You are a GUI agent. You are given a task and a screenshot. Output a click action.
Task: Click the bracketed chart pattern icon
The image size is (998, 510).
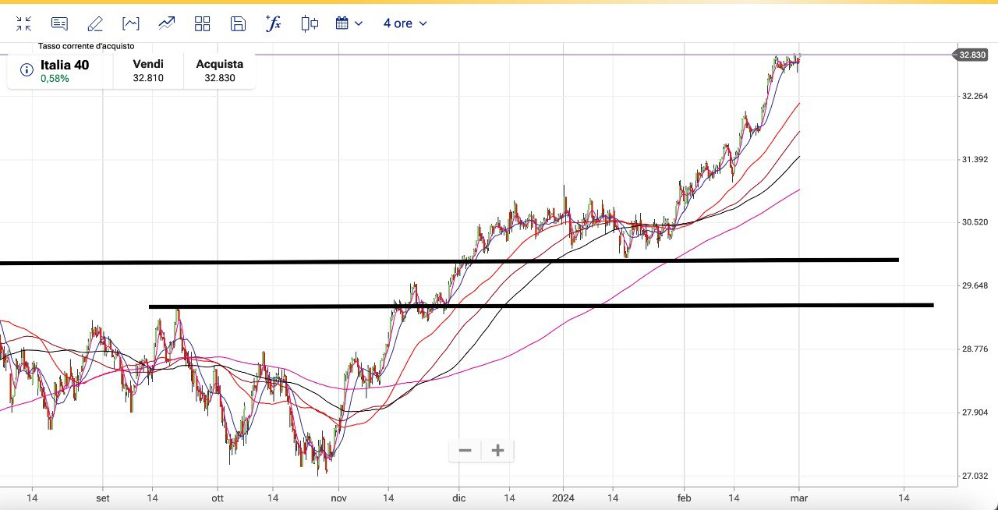[x=131, y=23]
